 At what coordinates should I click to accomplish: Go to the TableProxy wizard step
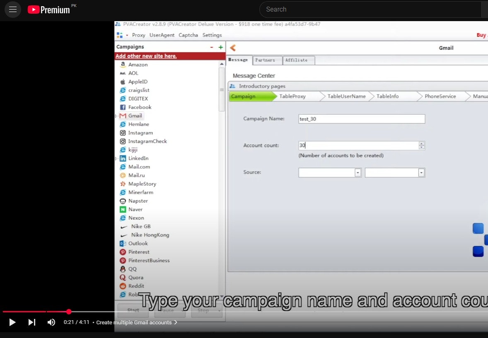click(292, 97)
